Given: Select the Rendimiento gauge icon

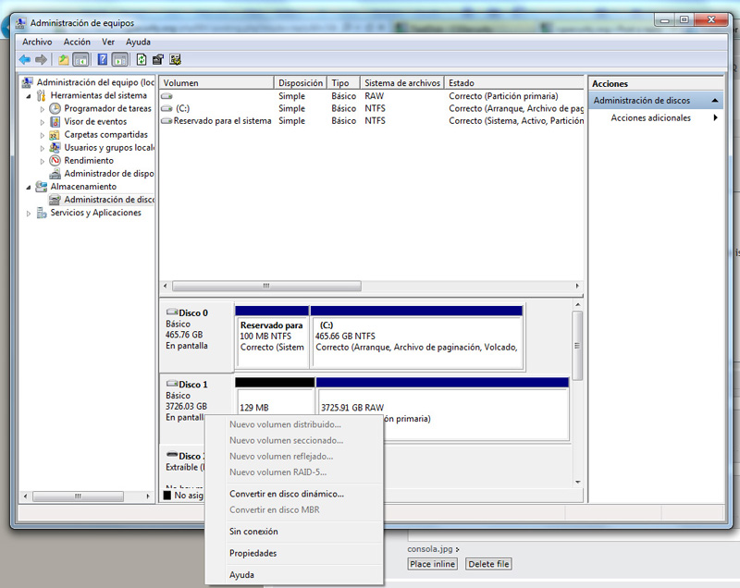Looking at the screenshot, I should (55, 160).
